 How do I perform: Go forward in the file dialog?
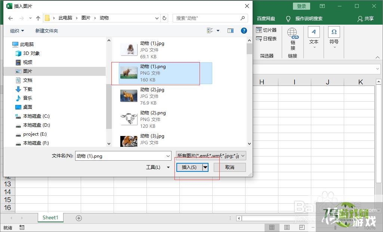point(22,18)
